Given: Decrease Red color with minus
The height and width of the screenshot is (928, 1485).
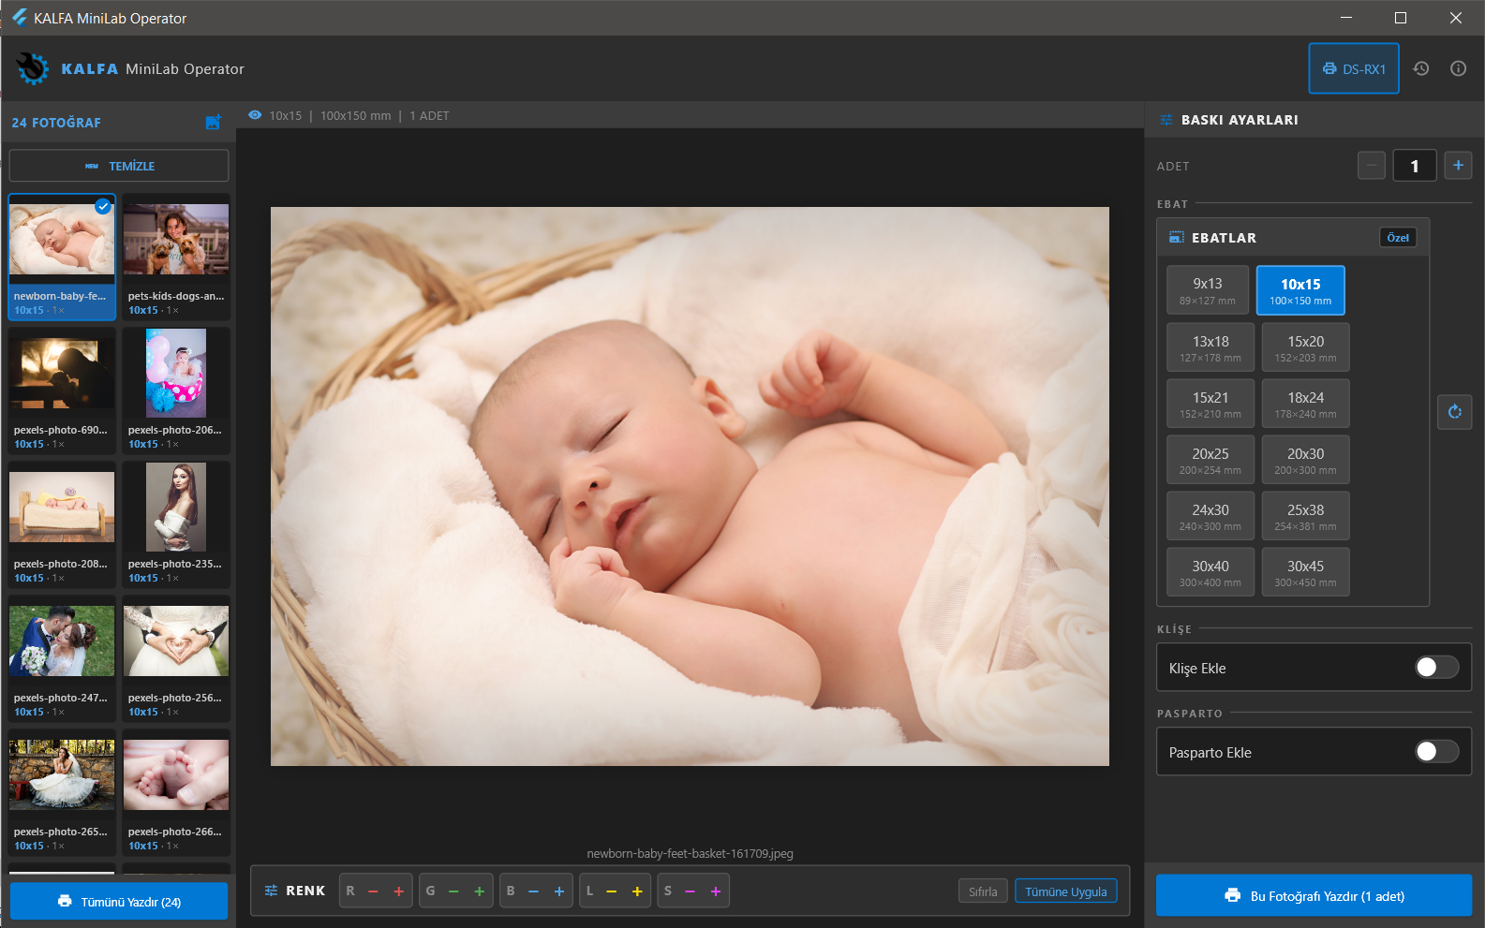Looking at the screenshot, I should tap(373, 891).
